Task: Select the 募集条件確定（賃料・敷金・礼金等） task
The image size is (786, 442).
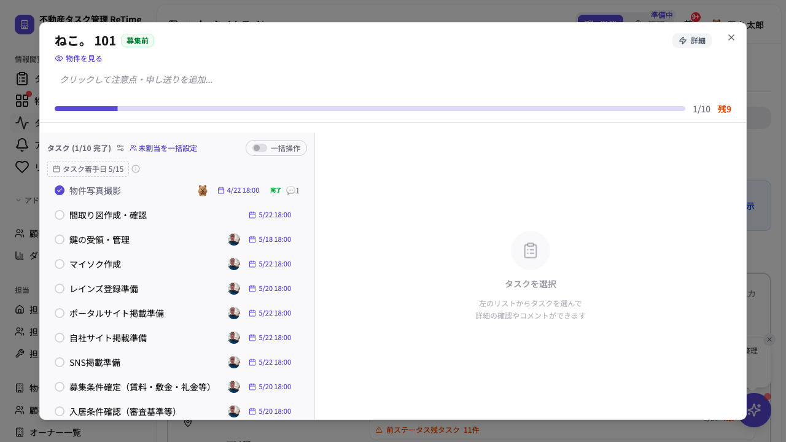Action: click(x=177, y=387)
